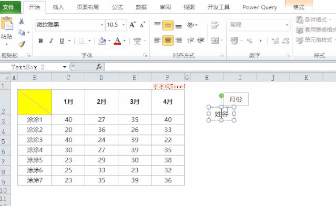Click the text orientation icon
The image size is (336, 206).
191,25
